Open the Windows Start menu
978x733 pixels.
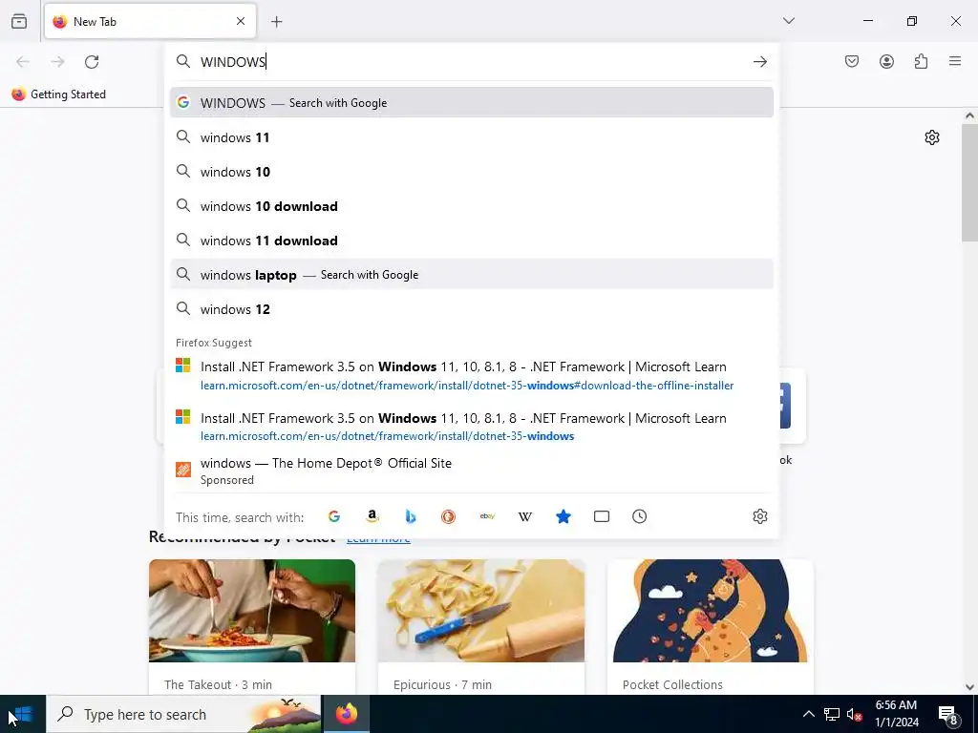[x=23, y=714]
